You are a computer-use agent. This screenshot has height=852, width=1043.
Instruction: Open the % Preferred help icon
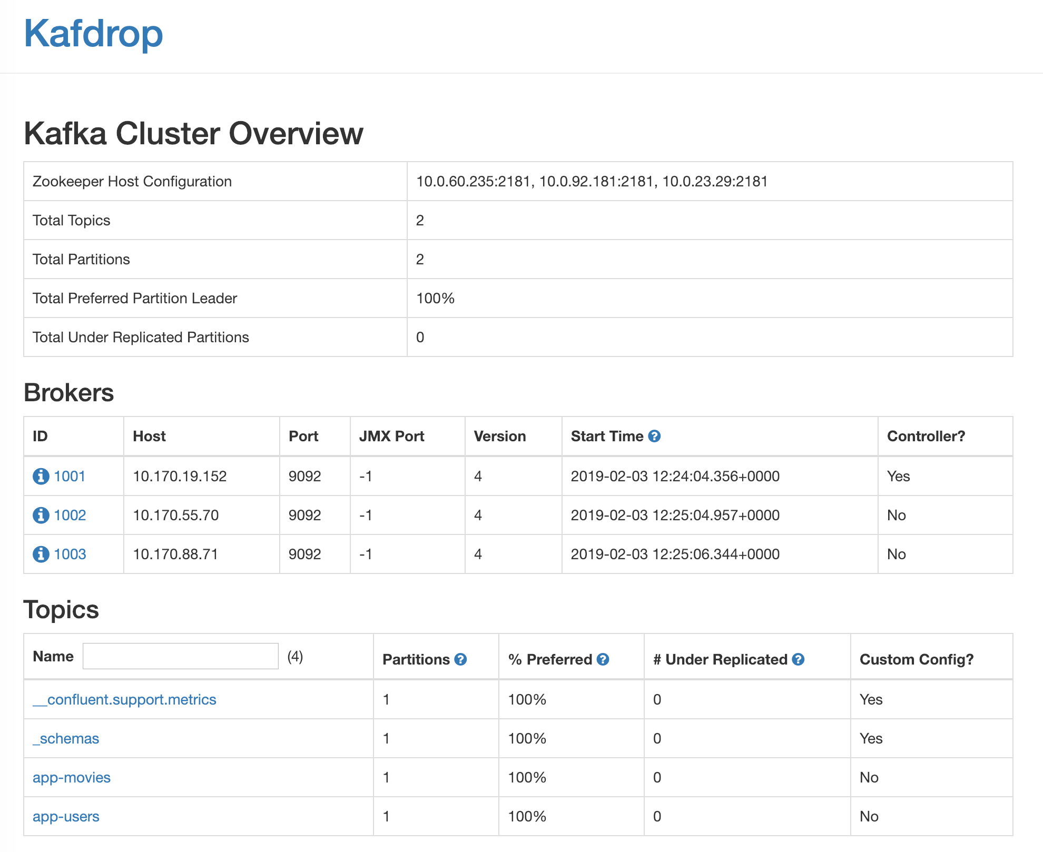pos(604,659)
